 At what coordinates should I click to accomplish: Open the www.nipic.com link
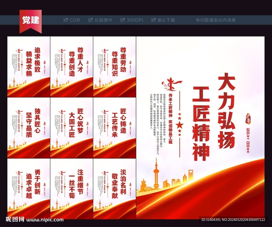pos(45,220)
